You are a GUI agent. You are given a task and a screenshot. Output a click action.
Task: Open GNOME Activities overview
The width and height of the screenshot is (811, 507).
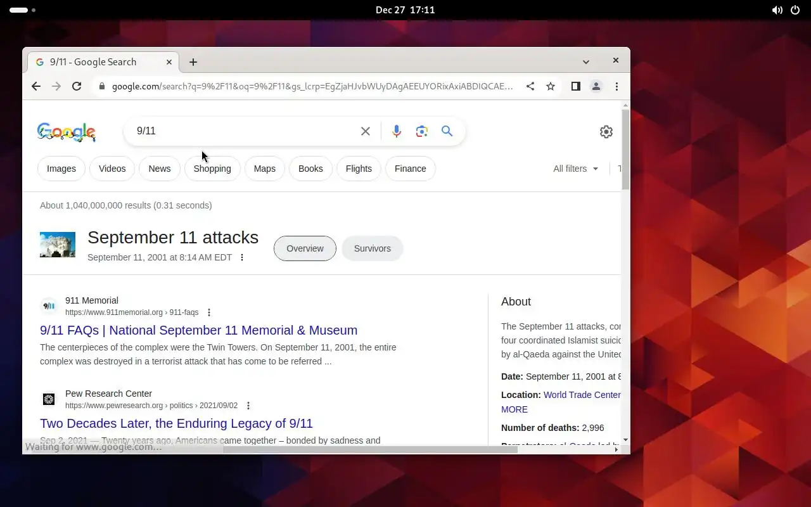[23, 10]
